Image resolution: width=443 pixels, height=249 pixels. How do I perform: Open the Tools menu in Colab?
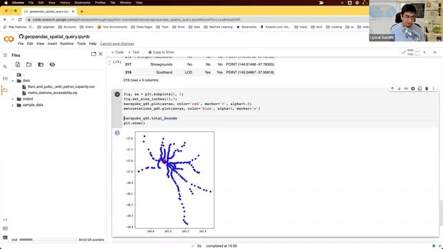[x=81, y=44]
